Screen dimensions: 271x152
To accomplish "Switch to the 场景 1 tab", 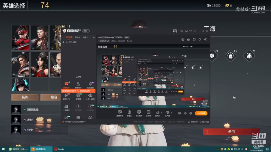I will pos(85,37).
